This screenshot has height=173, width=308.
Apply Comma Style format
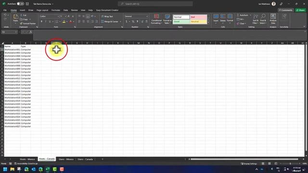pyautogui.click(x=137, y=22)
